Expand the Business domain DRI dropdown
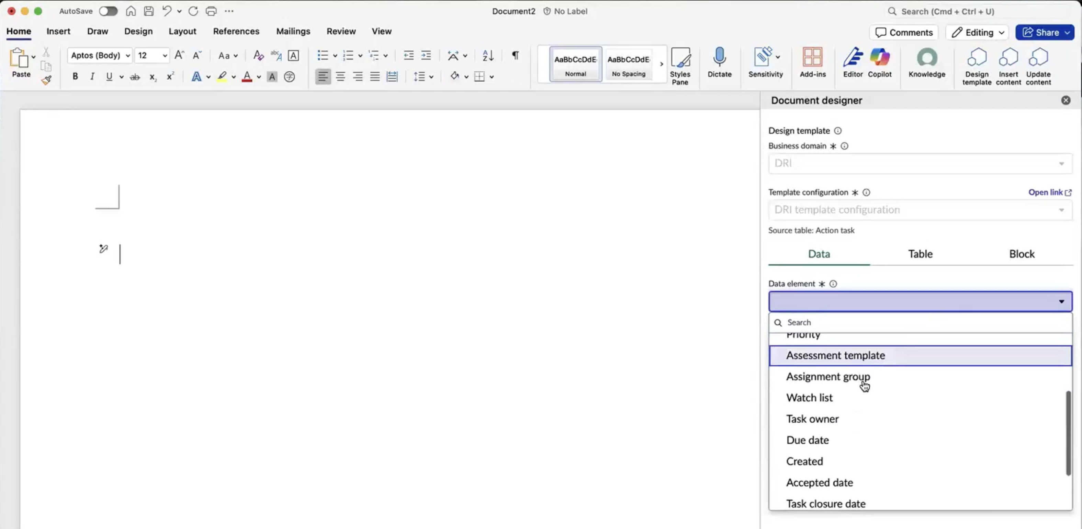The image size is (1082, 529). pos(920,163)
